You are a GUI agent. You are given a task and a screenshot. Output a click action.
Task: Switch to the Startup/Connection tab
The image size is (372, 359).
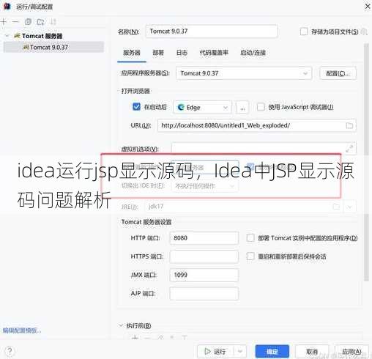point(253,53)
